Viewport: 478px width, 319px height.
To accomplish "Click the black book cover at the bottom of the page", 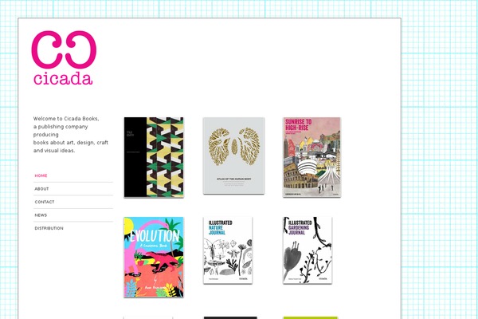I will pos(230,317).
